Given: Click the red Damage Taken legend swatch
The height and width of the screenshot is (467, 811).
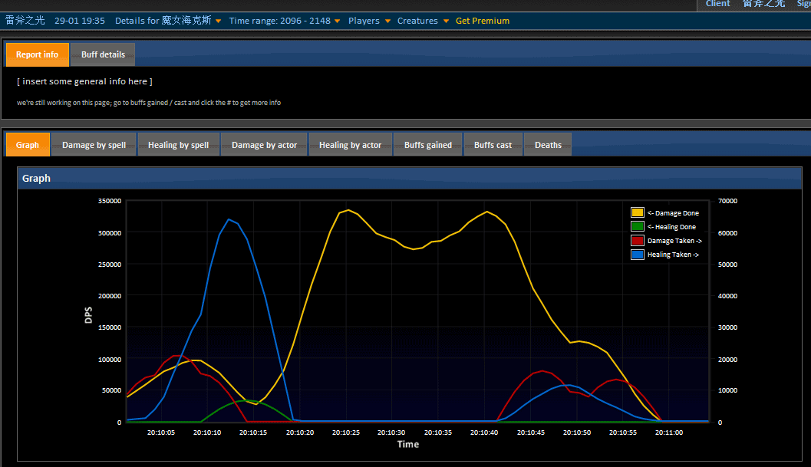Looking at the screenshot, I should [x=637, y=241].
